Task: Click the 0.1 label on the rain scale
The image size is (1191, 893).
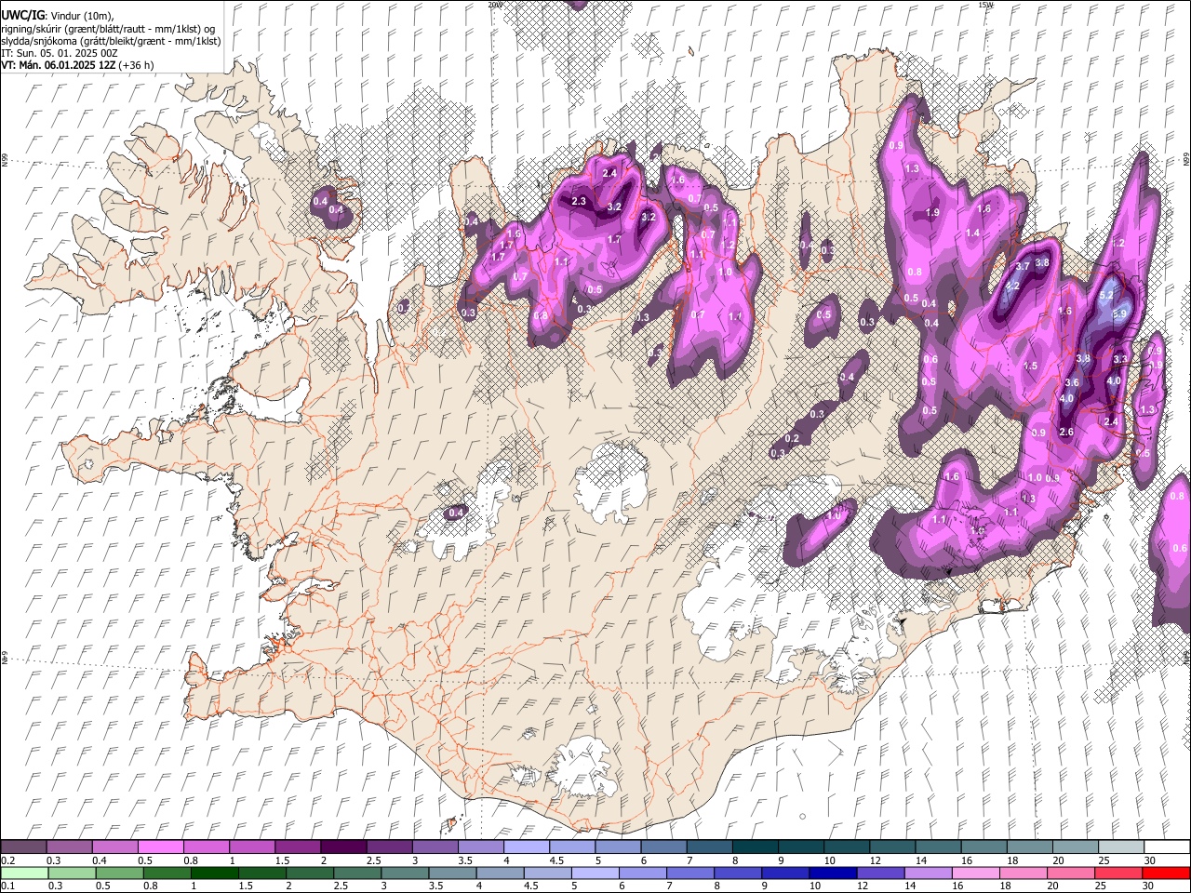Action: (x=8, y=886)
